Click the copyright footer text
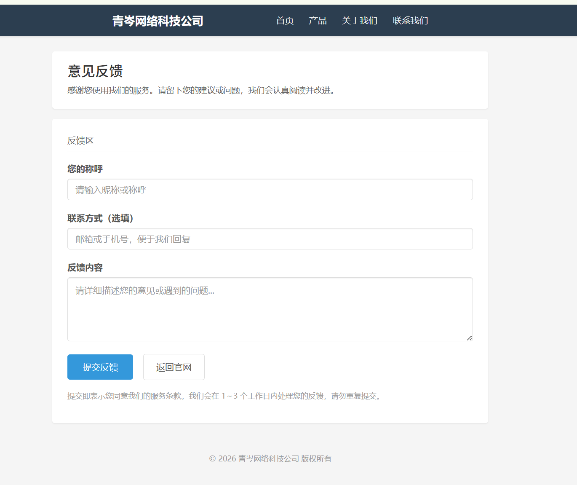The width and height of the screenshot is (577, 485). click(x=270, y=458)
